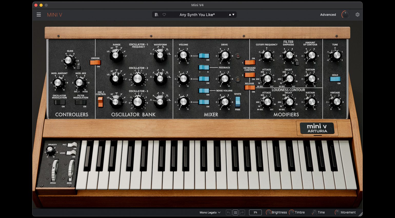Toggle the Oscillator Modulation switch
The height and width of the screenshot is (218, 395).
click(60, 102)
